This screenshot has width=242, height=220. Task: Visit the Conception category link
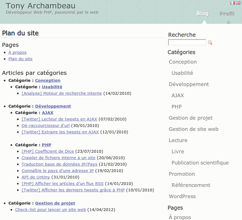[47, 80]
